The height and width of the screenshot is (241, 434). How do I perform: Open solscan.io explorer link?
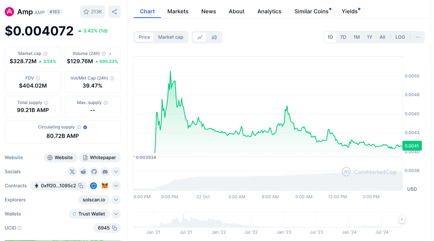pos(94,200)
